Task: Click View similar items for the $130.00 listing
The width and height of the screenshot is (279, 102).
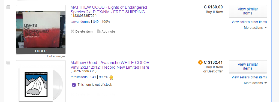Action: click(248, 11)
